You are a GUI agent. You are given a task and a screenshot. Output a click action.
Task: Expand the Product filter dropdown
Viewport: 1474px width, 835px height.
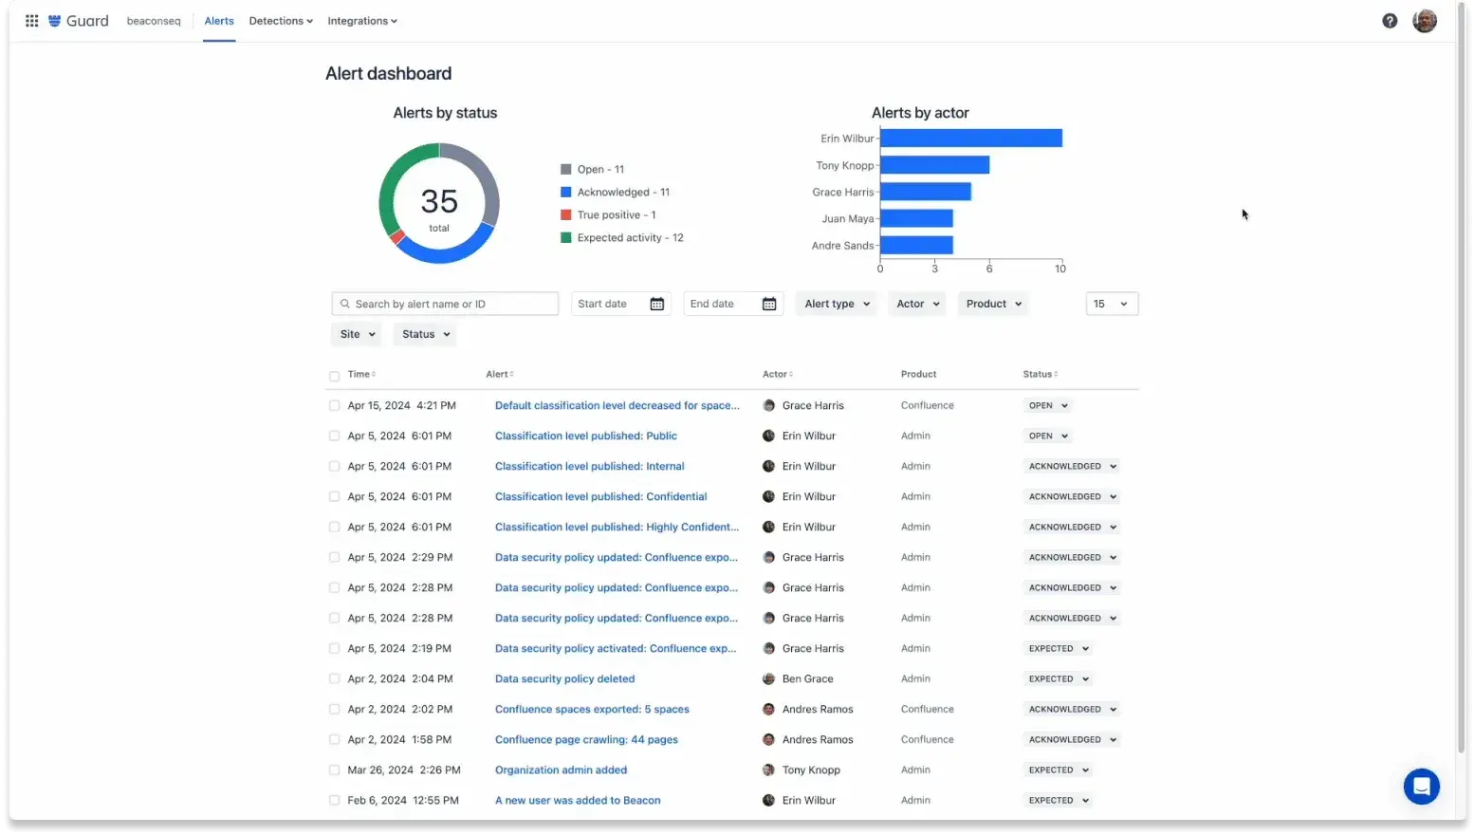pyautogui.click(x=993, y=304)
